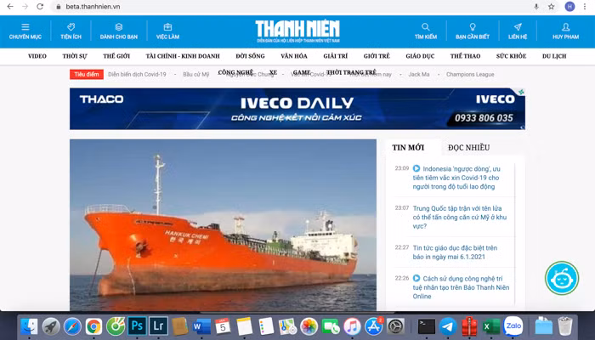This screenshot has height=340, width=595.
Task: Click the chatbot assistant floating icon
Action: tap(562, 278)
